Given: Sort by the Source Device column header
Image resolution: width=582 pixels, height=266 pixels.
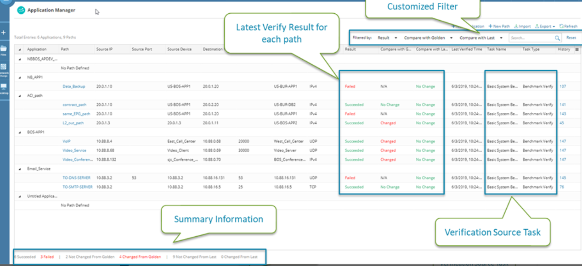Looking at the screenshot, I should tap(180, 49).
